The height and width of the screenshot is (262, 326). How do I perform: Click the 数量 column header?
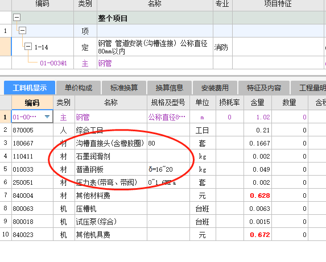pos(290,102)
